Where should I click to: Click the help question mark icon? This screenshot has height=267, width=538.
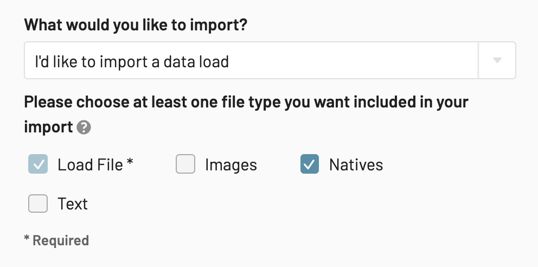coord(84,128)
